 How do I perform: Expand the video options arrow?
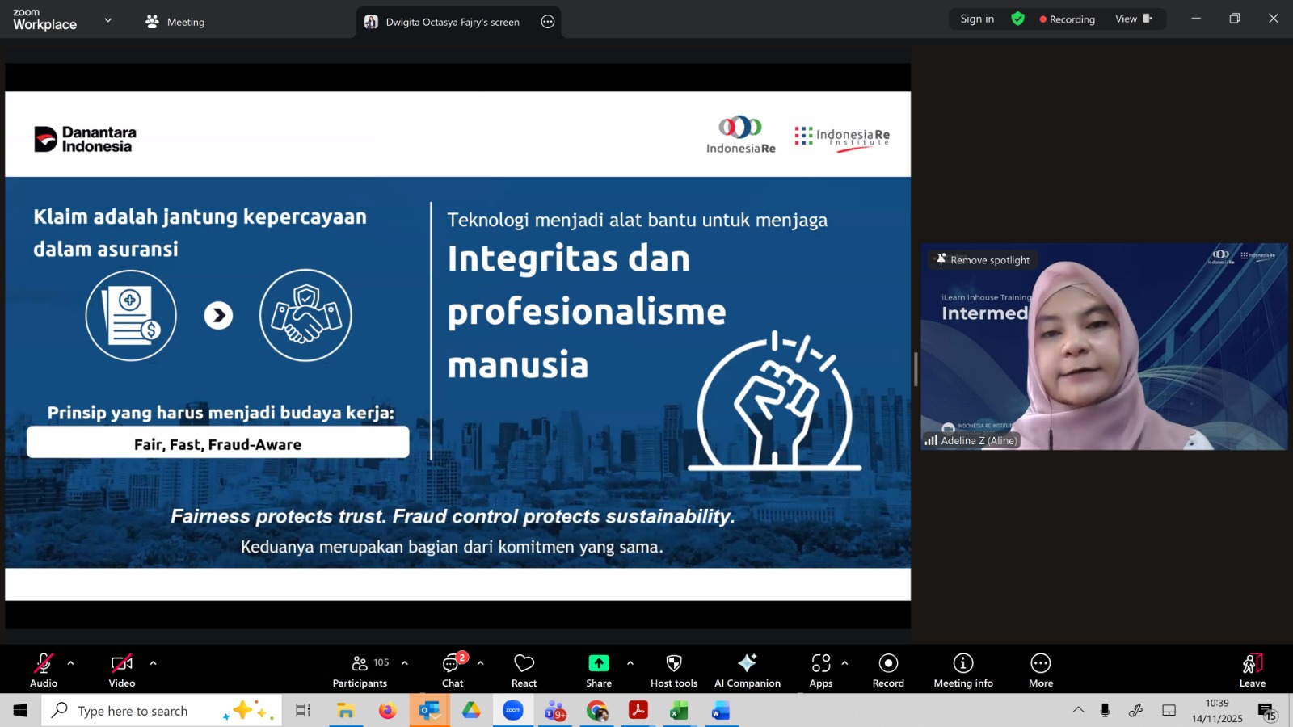[153, 663]
